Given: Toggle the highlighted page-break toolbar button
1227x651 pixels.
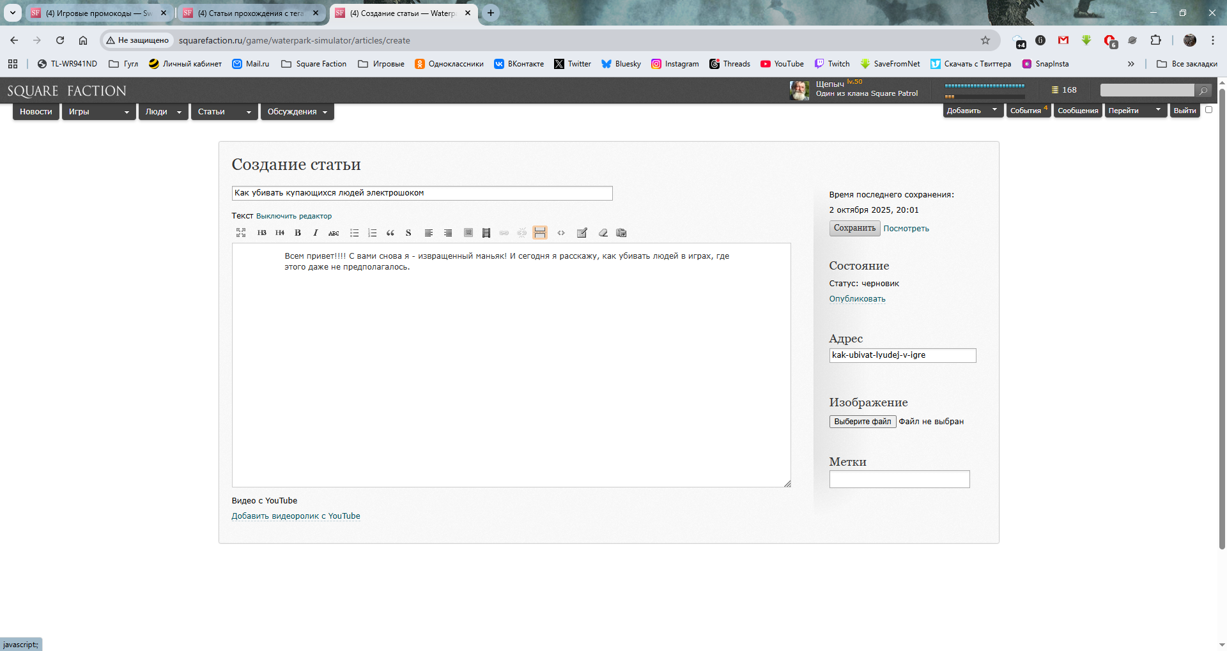Looking at the screenshot, I should [x=540, y=233].
